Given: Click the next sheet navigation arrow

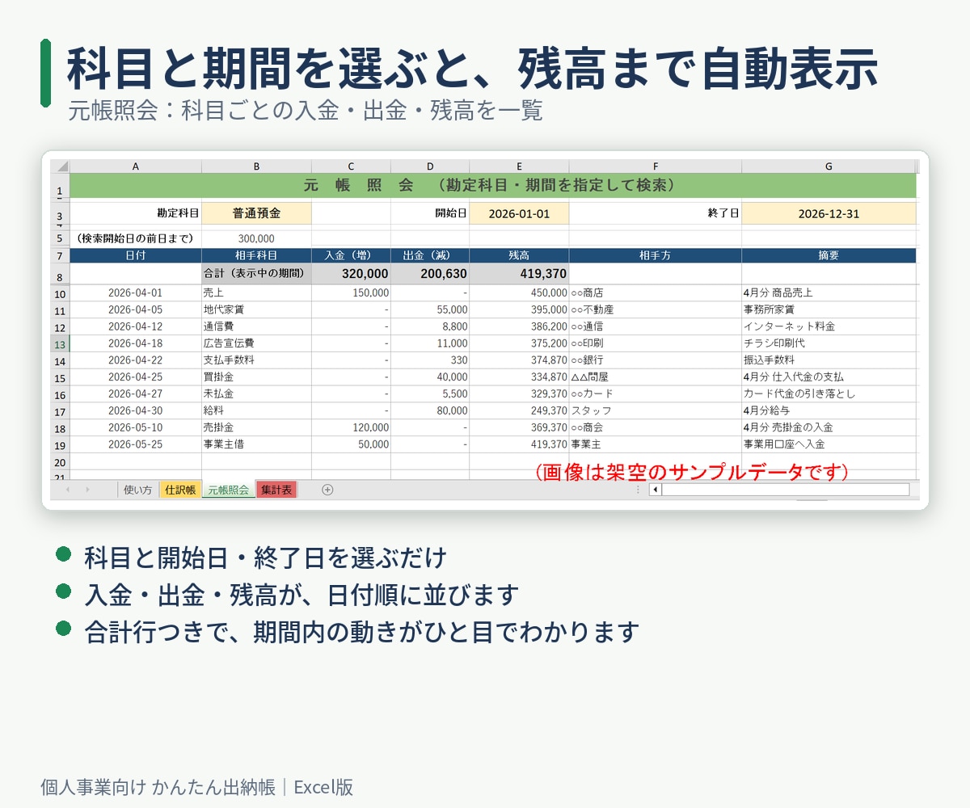Looking at the screenshot, I should [x=87, y=490].
